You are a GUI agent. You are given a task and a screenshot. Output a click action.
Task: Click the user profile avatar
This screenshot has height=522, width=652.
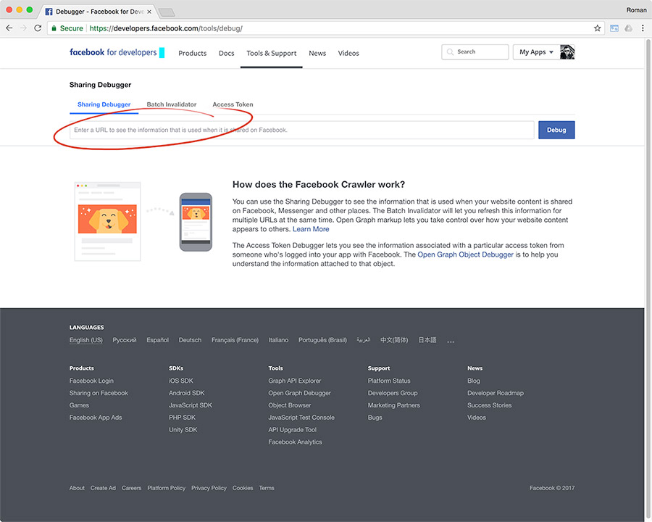tap(567, 52)
